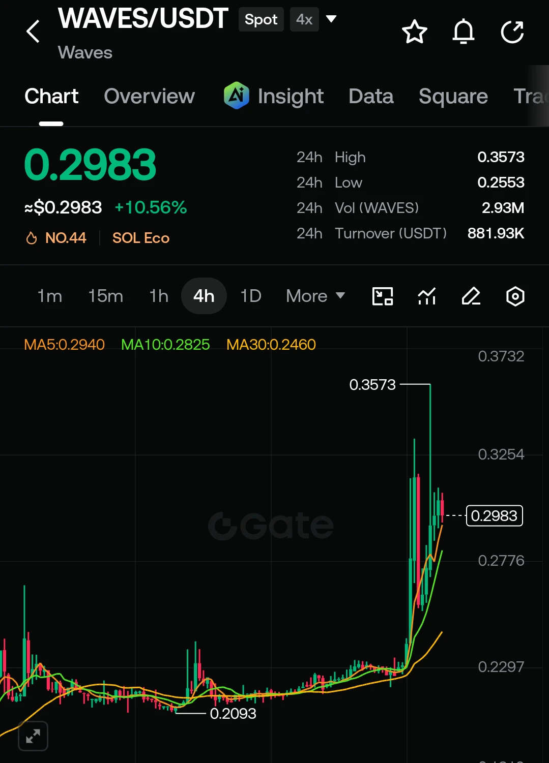Expand chart to fullscreen
Screen dimensions: 549x763
coord(33,736)
